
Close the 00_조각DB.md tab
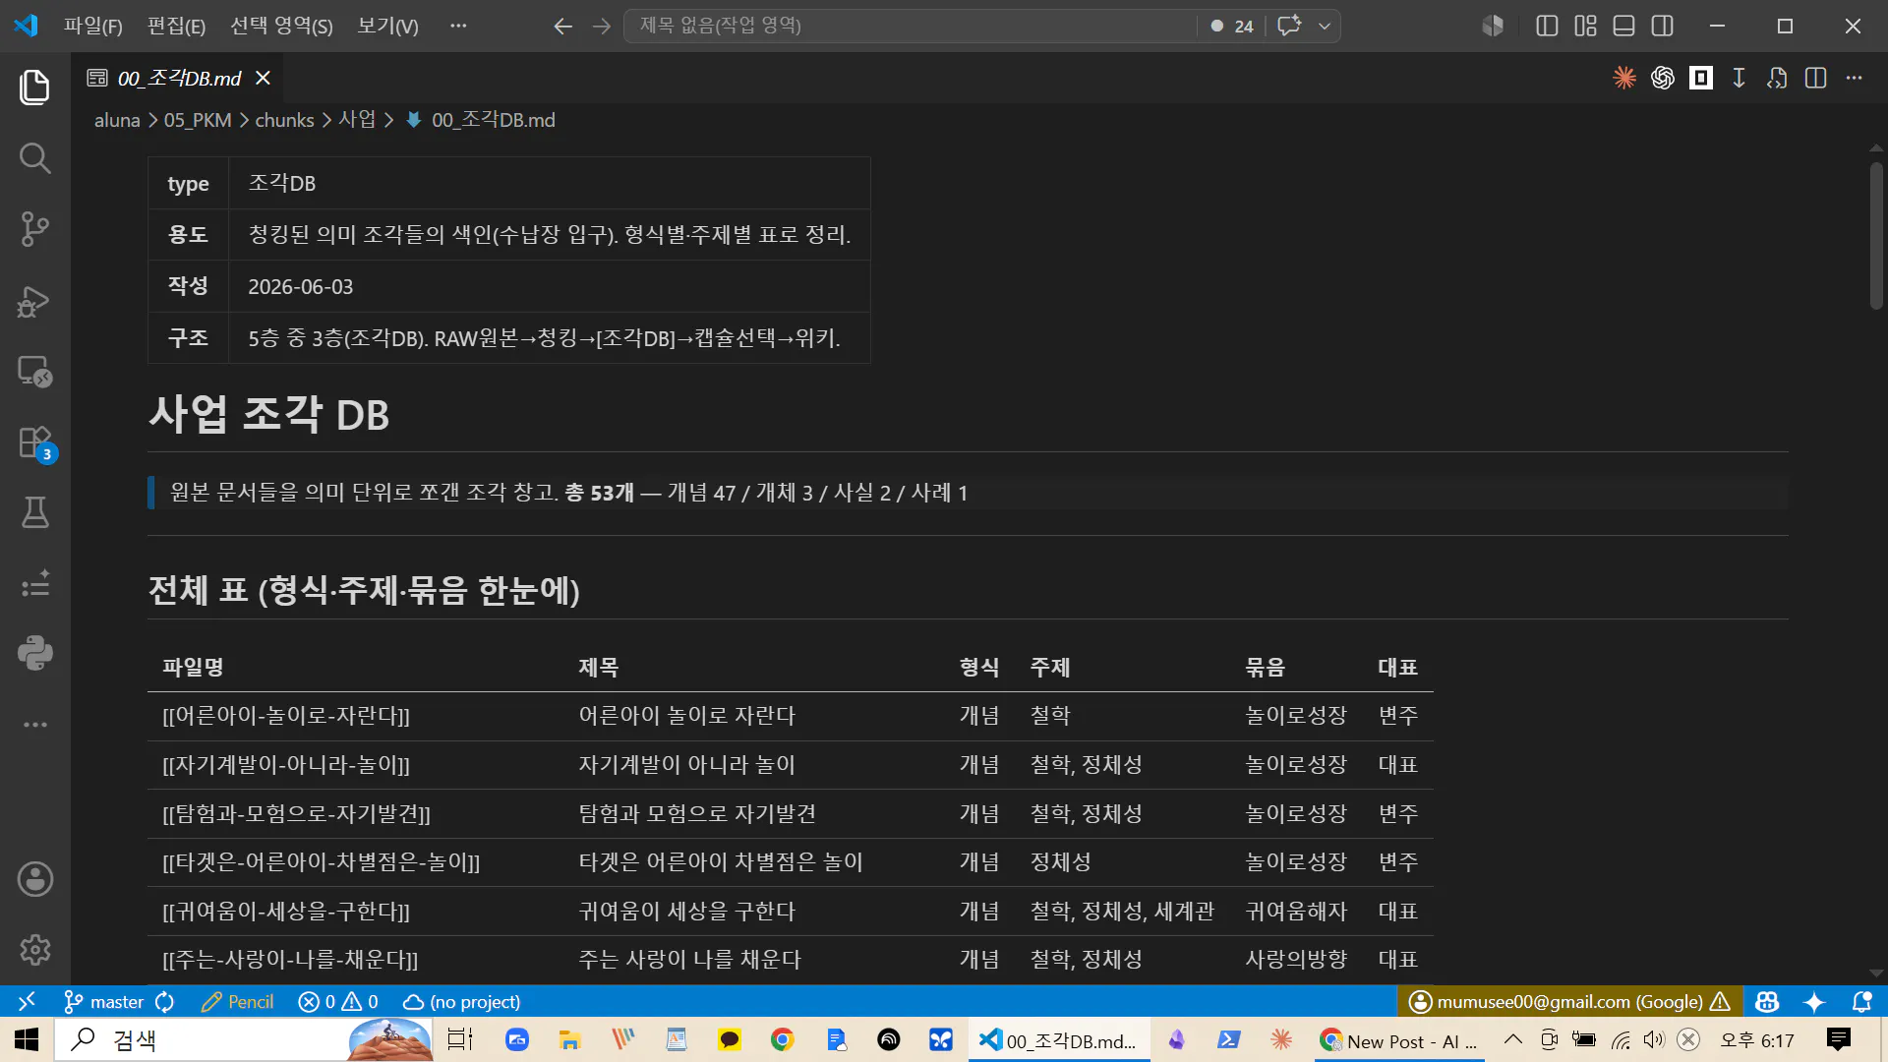tap(263, 78)
